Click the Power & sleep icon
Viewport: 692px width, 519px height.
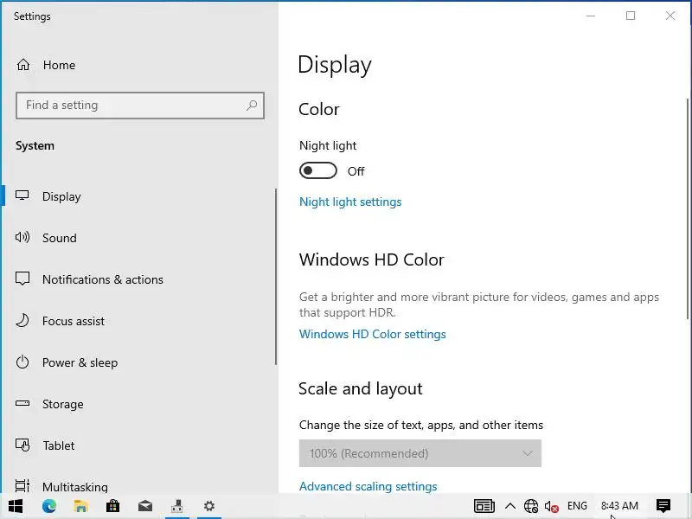click(22, 362)
